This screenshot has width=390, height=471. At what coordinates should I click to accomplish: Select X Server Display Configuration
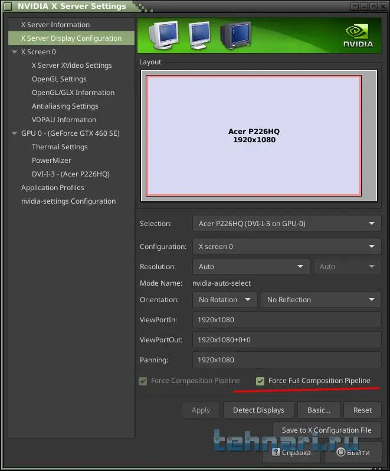[x=71, y=38]
